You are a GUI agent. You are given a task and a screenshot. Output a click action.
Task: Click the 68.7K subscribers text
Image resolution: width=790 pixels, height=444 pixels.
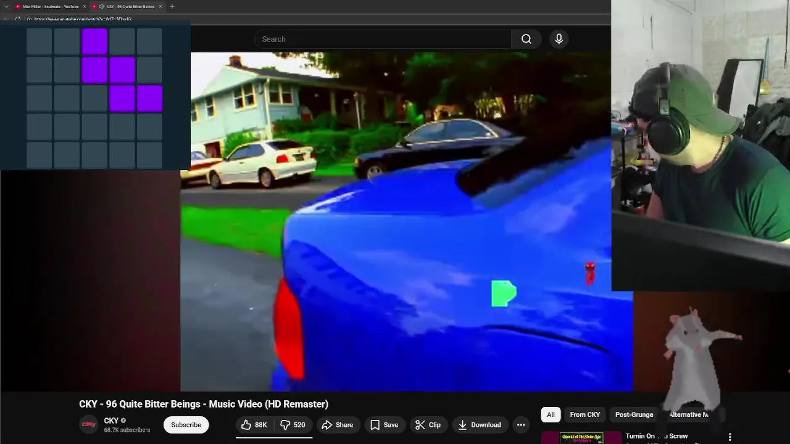click(127, 430)
